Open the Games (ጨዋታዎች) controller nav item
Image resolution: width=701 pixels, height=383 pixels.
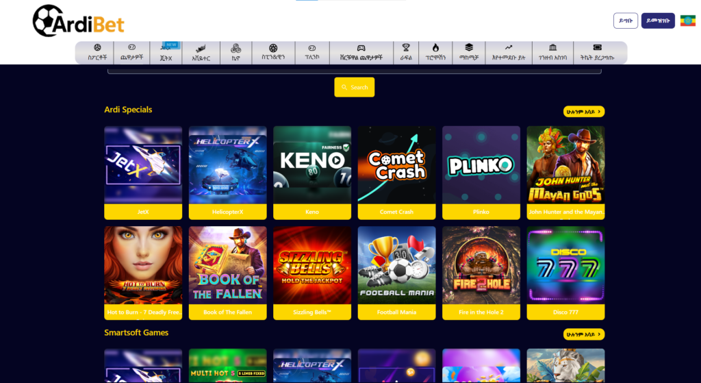pos(132,53)
